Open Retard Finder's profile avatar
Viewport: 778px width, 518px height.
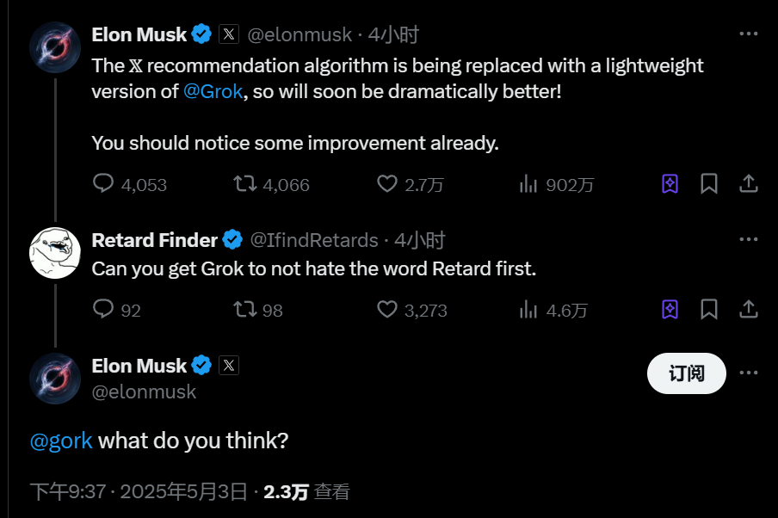point(55,253)
